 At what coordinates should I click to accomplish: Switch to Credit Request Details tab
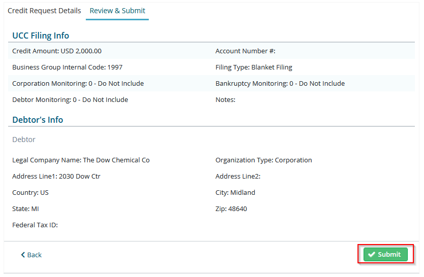[44, 11]
